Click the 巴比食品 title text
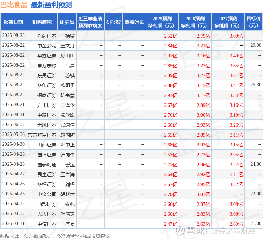This screenshot has height=239, width=263. click(x=14, y=5)
